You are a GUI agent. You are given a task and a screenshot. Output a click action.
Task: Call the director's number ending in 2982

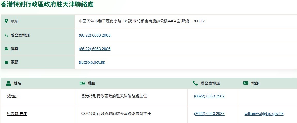coord(209,96)
